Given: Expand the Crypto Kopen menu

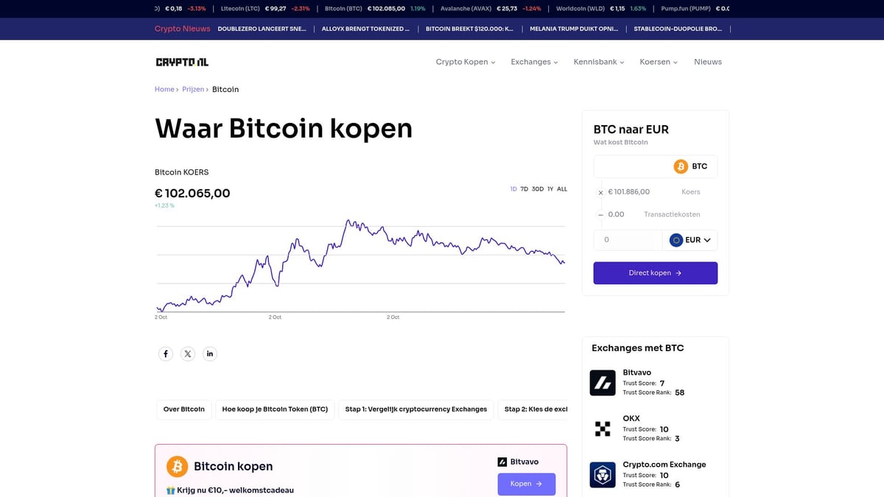Looking at the screenshot, I should (465, 62).
